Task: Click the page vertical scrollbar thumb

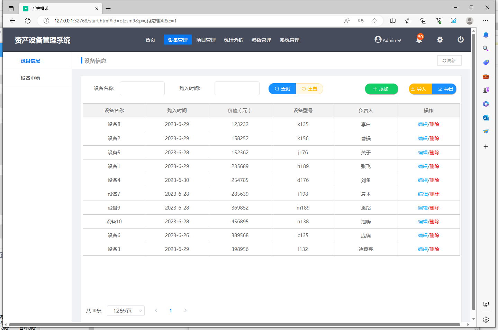Action: (473, 172)
